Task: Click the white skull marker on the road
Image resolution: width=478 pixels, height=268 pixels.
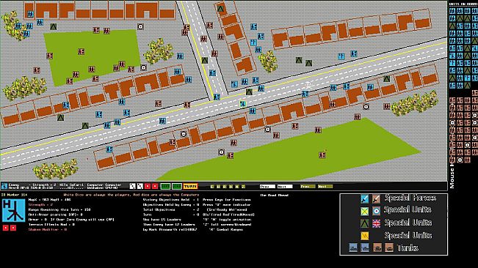Action: pyautogui.click(x=308, y=84)
